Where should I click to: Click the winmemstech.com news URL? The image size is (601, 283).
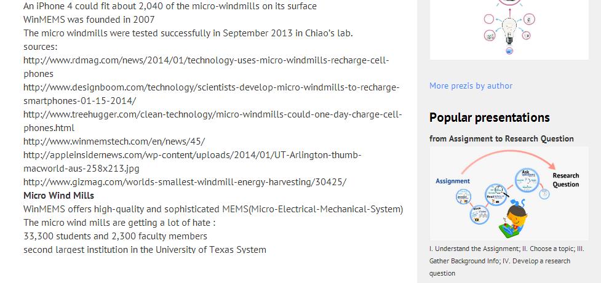click(114, 141)
